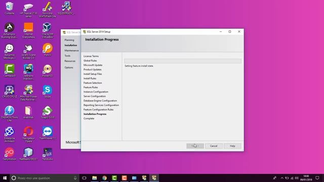Open TeamViewer 12 shortcut
Image resolution: width=324 pixels, height=182 pixels.
click(x=47, y=133)
